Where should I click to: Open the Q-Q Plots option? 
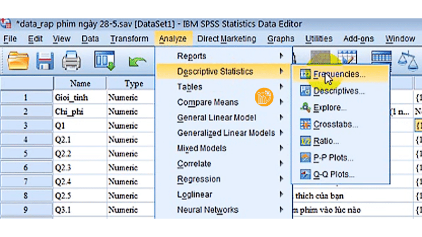[333, 174]
